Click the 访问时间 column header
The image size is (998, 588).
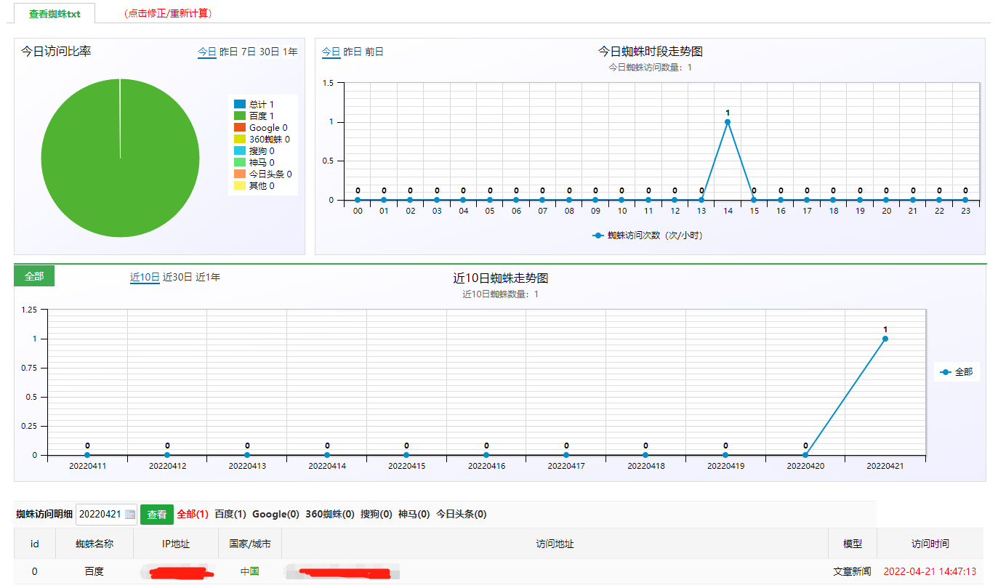pyautogui.click(x=930, y=544)
